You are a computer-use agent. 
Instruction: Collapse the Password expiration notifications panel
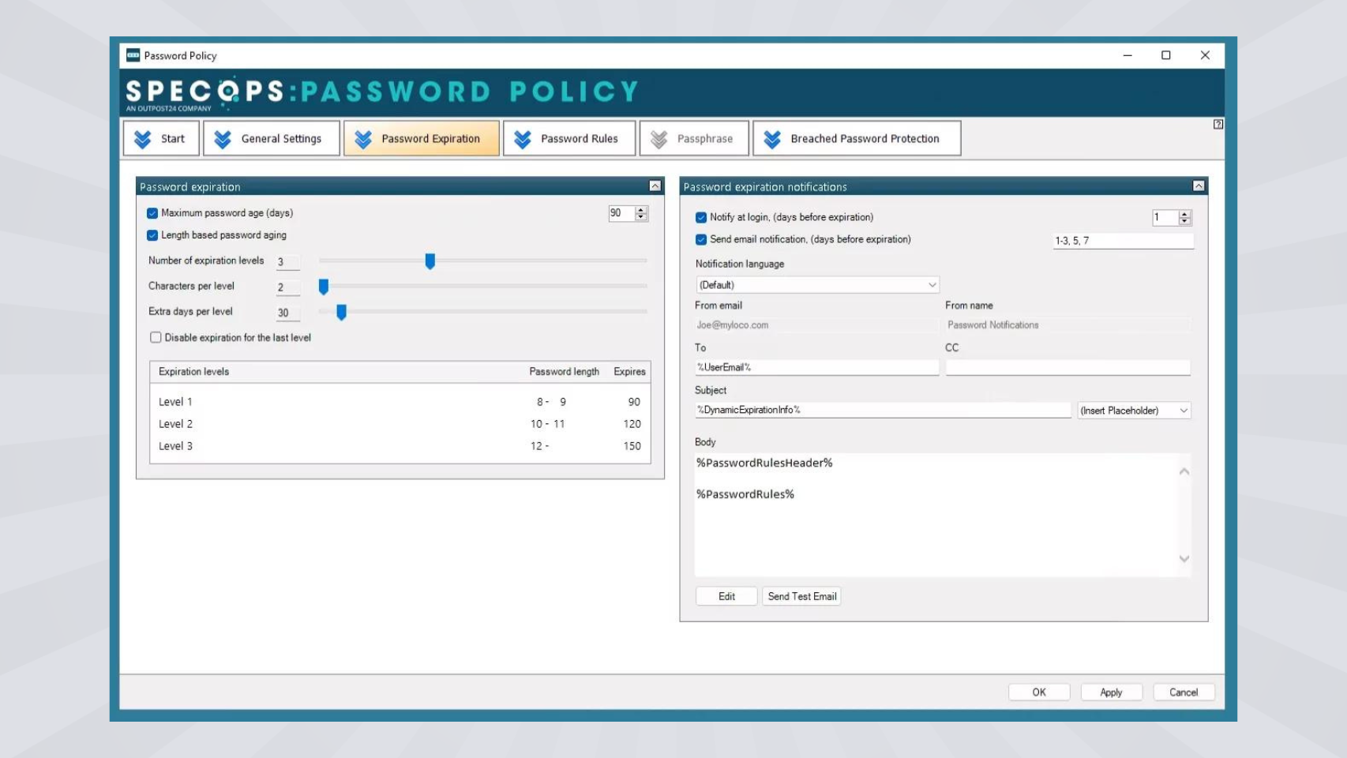[1199, 186]
